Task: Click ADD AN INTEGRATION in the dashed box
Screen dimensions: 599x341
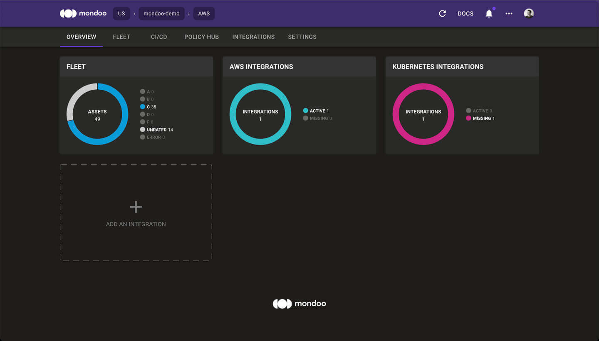Action: [136, 224]
